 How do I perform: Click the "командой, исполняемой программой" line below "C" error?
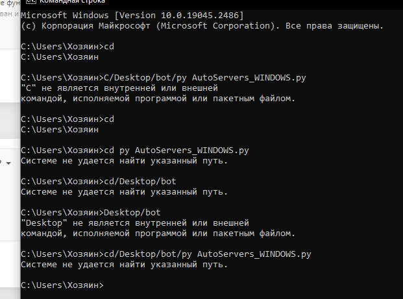[x=158, y=99]
